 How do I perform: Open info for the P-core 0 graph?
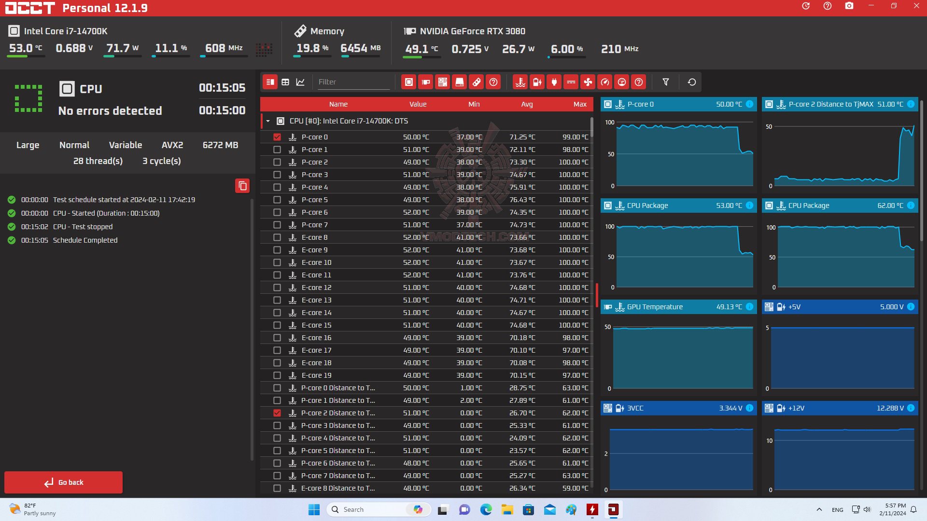(x=749, y=104)
